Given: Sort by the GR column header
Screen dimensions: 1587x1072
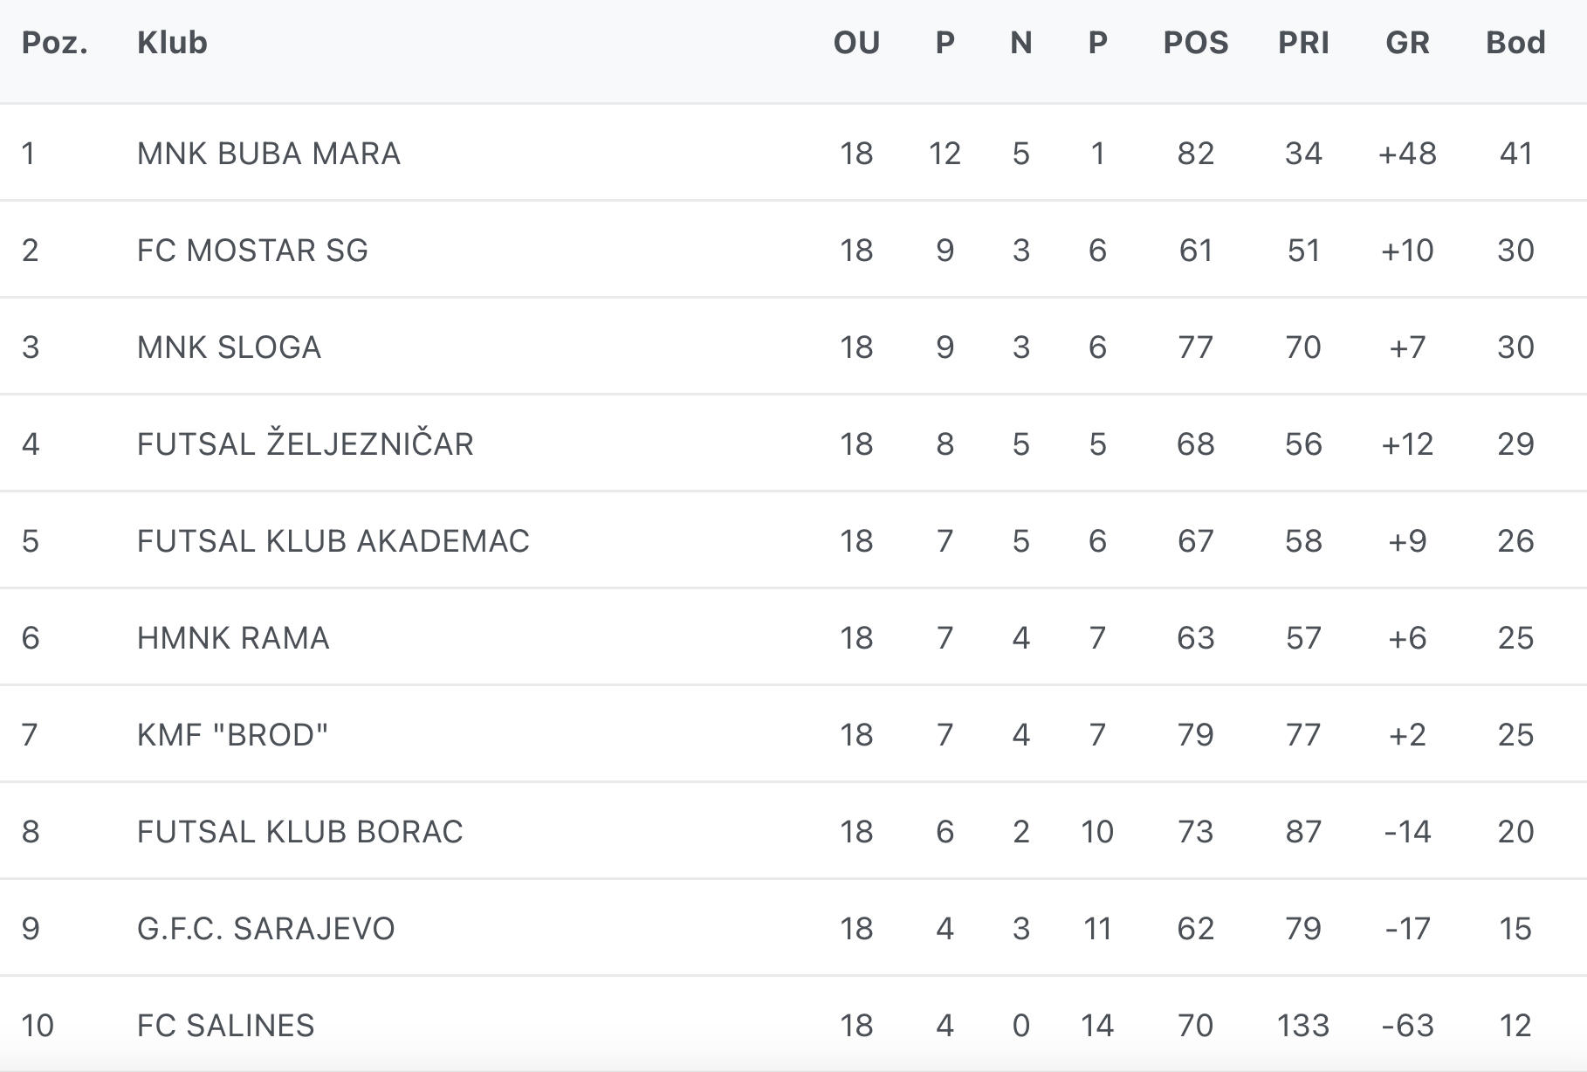Looking at the screenshot, I should (1407, 43).
